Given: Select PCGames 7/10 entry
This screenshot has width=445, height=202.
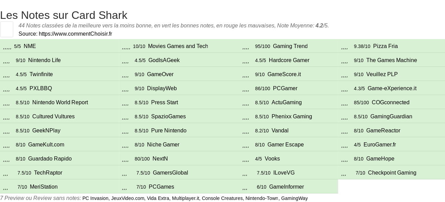Looking at the screenshot, I should click(179, 187).
